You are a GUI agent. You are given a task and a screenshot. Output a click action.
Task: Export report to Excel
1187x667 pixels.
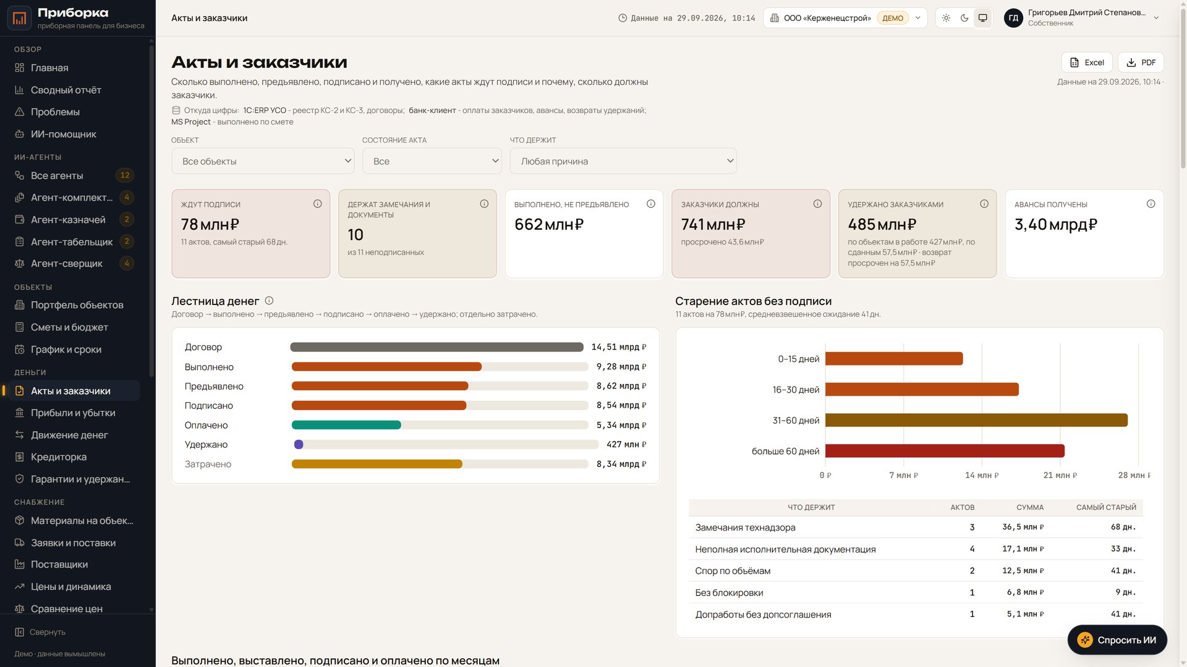coord(1087,62)
